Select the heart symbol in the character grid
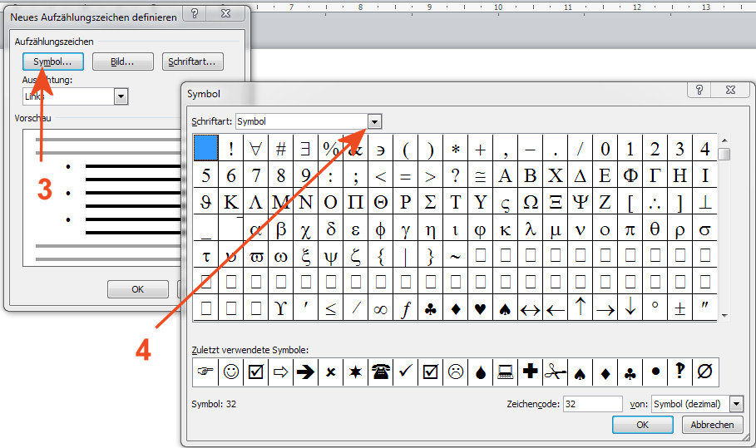Image resolution: width=756 pixels, height=448 pixels. point(480,309)
